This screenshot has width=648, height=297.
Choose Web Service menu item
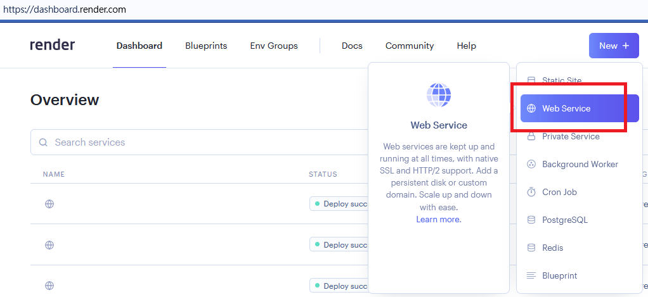580,108
